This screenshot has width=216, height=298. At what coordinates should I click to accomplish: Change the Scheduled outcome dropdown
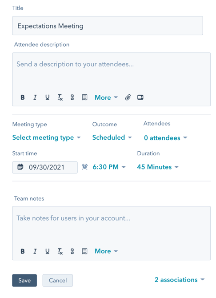(112, 137)
